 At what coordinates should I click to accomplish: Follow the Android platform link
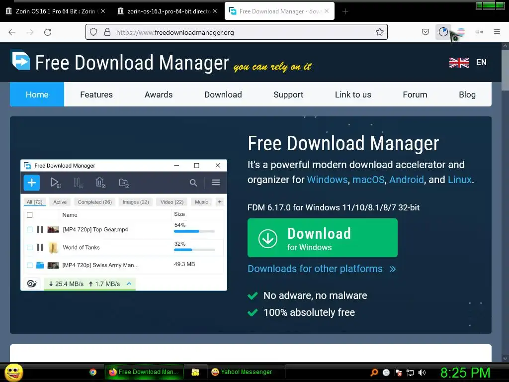coord(407,180)
